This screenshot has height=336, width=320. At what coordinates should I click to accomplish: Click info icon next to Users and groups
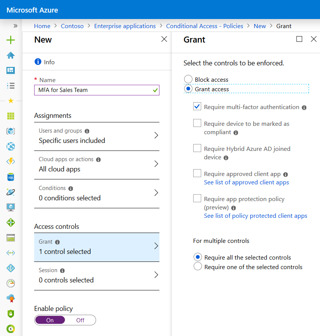(x=87, y=131)
